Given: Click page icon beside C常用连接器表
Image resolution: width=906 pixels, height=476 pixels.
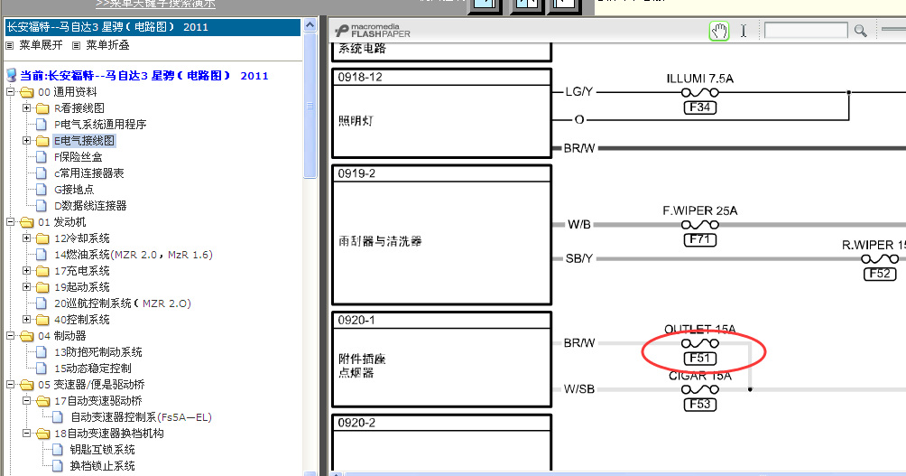Looking at the screenshot, I should (x=42, y=173).
